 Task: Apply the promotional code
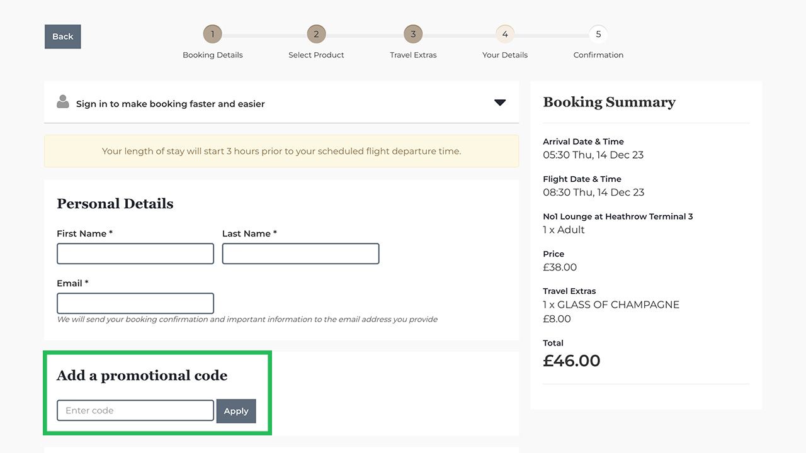pos(236,411)
